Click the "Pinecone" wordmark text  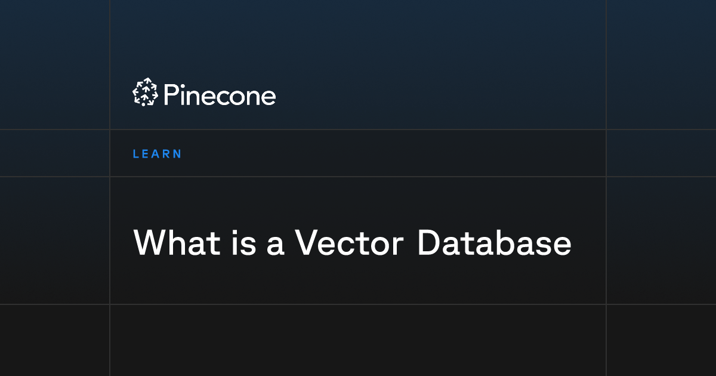click(x=219, y=95)
